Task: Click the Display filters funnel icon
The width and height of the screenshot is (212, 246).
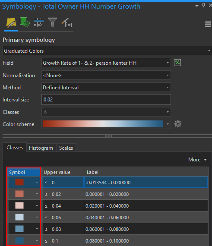Action: click(x=52, y=22)
